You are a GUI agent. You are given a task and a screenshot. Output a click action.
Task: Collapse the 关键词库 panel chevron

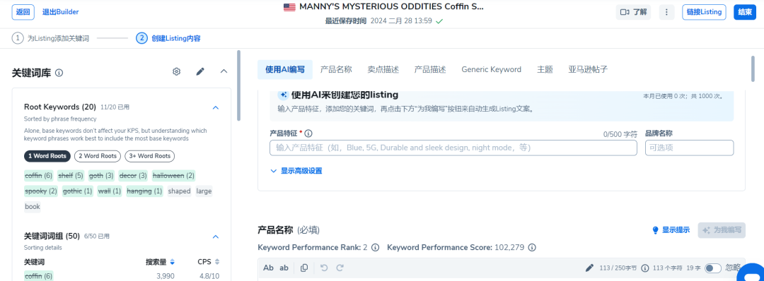click(x=224, y=71)
